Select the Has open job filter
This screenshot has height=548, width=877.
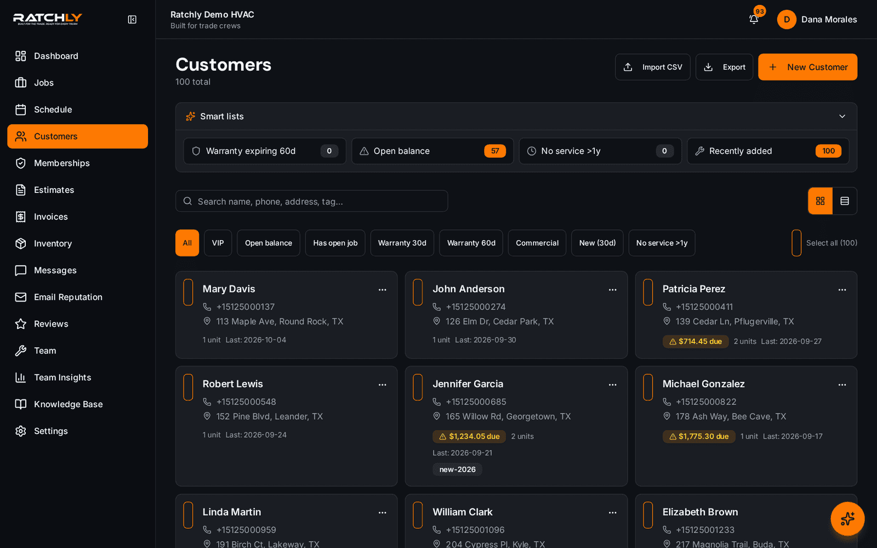tap(335, 243)
